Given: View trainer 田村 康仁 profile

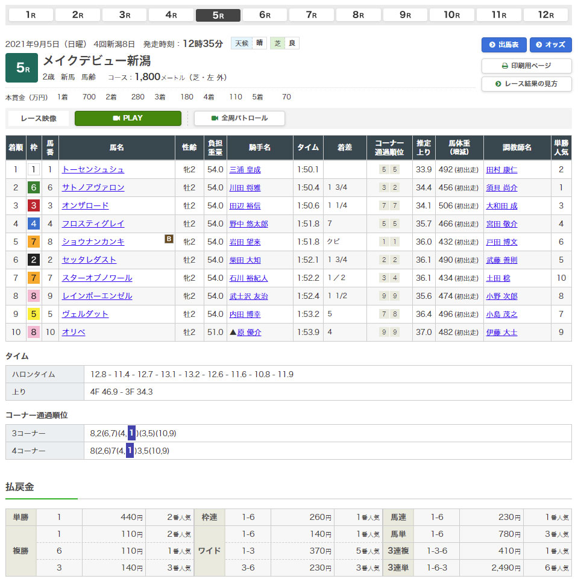Looking at the screenshot, I should tap(501, 170).
